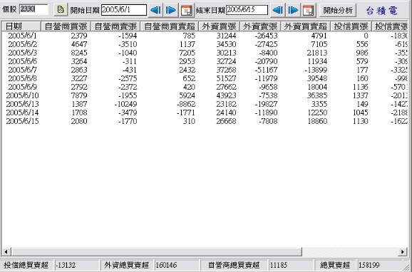Open calendar picker for end date
The height and width of the screenshot is (272, 412).
click(x=309, y=10)
